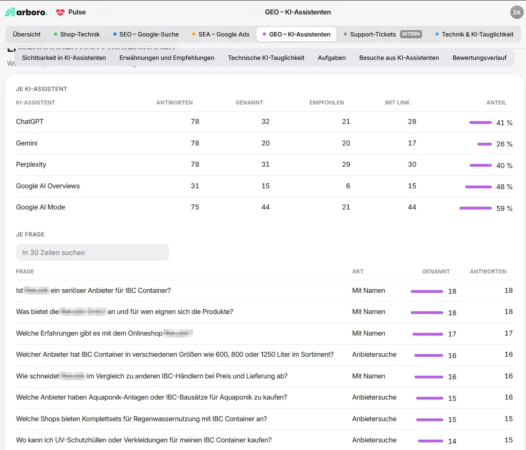This screenshot has width=526, height=450.
Task: Jump to Sichtbarkeit in KI-Assistenten section
Action: coord(64,58)
